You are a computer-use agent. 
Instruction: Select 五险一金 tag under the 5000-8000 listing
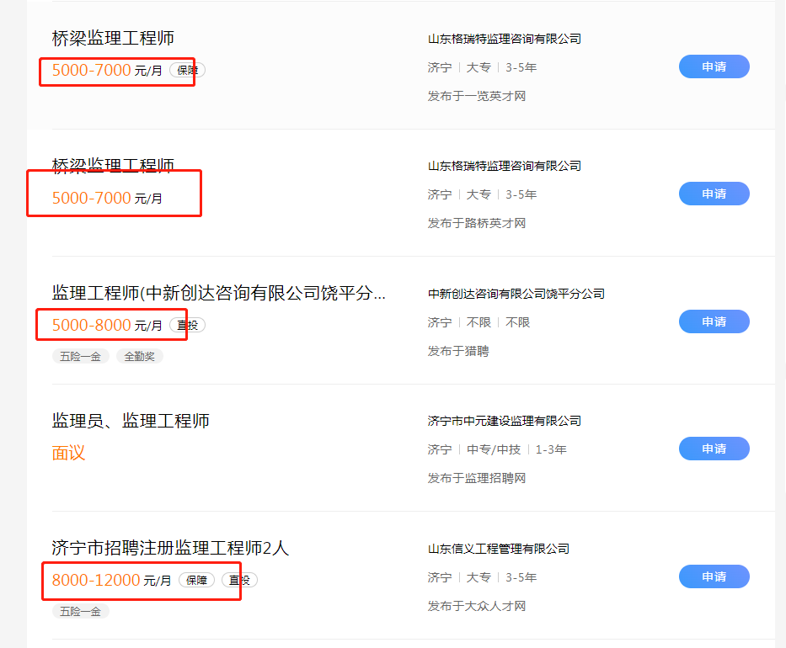80,356
